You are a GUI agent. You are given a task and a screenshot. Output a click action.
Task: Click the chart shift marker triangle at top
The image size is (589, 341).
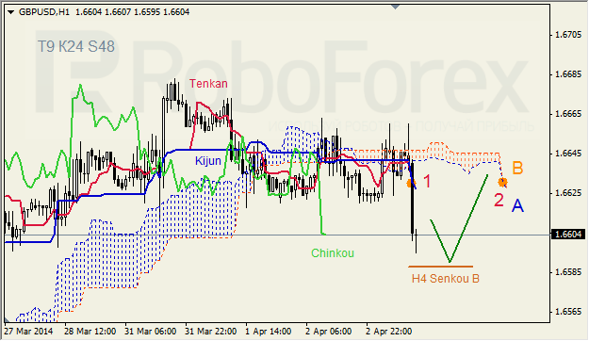395,7
